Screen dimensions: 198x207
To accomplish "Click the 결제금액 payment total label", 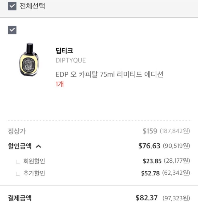I will [x=20, y=198].
